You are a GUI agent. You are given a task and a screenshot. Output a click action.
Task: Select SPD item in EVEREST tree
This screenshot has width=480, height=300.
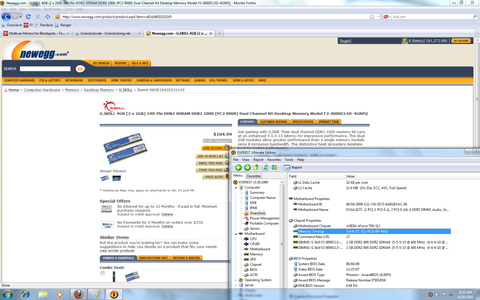(253, 259)
